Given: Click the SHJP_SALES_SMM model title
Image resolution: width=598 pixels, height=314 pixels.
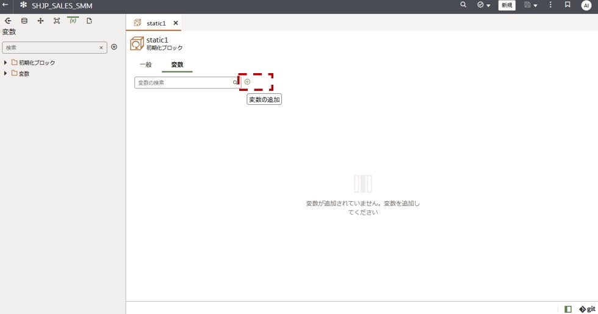Looking at the screenshot, I should point(62,5).
